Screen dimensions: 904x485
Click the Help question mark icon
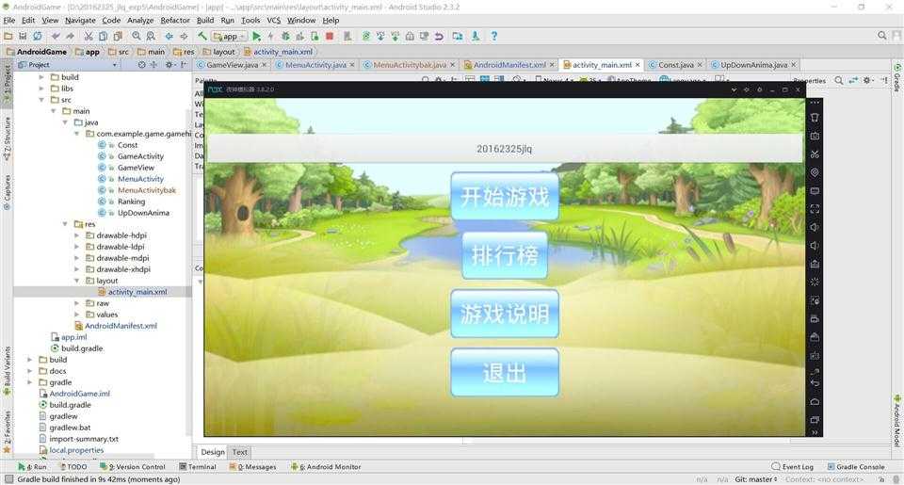[x=494, y=36]
